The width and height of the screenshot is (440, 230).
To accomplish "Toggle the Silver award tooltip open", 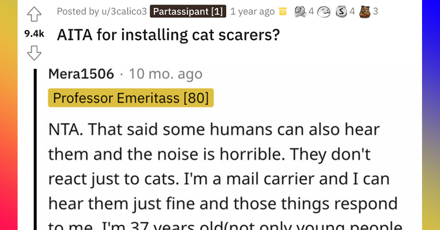I will (342, 11).
